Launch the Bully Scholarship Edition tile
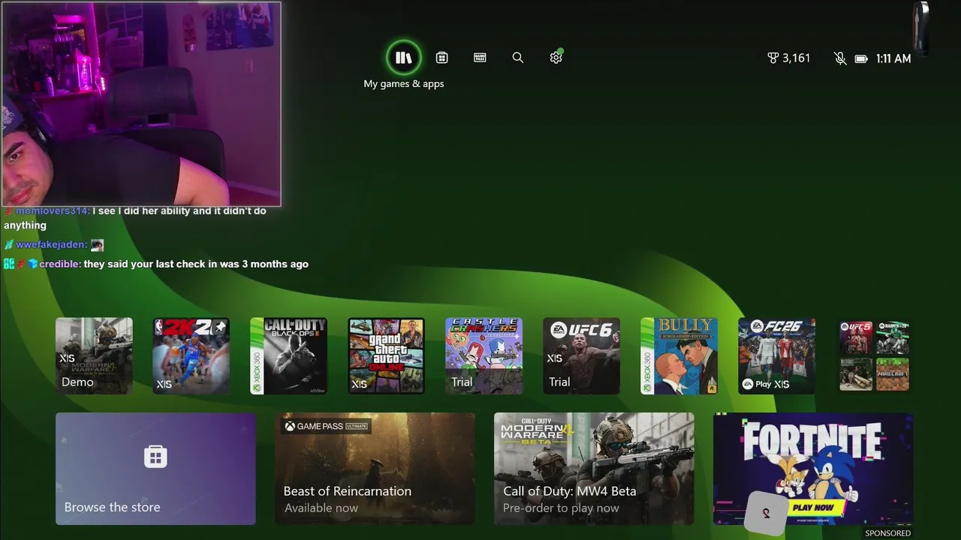 [x=679, y=355]
